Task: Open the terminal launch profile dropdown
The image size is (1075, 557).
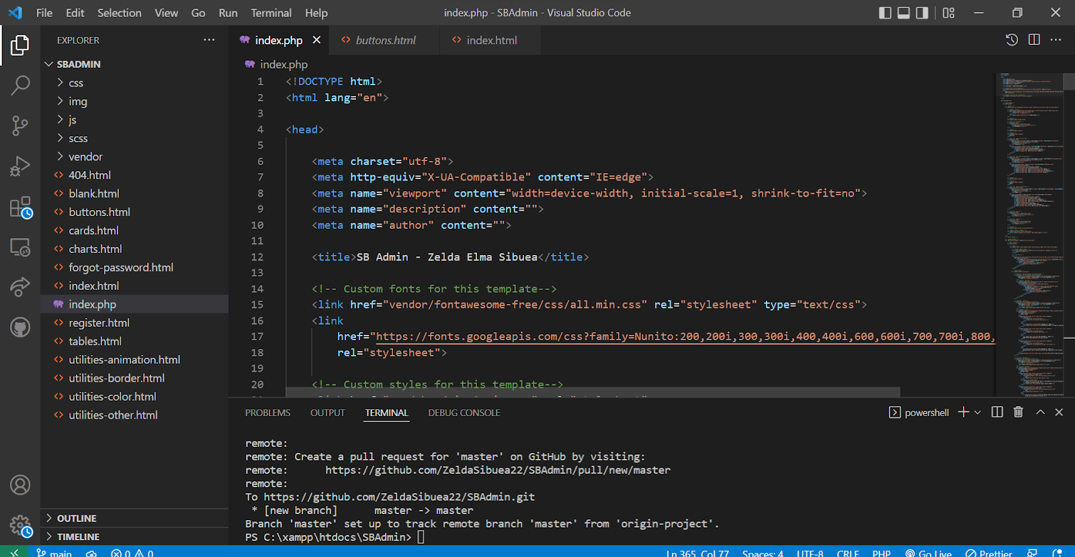Action: [x=978, y=412]
